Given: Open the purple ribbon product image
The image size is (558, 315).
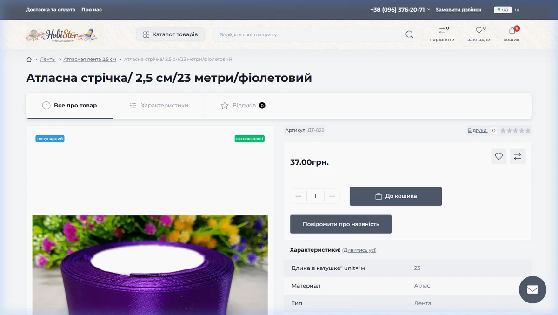Looking at the screenshot, I should pos(150,265).
